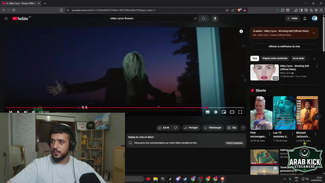Reload the page
This screenshot has width=325, height=183.
click(x=14, y=10)
